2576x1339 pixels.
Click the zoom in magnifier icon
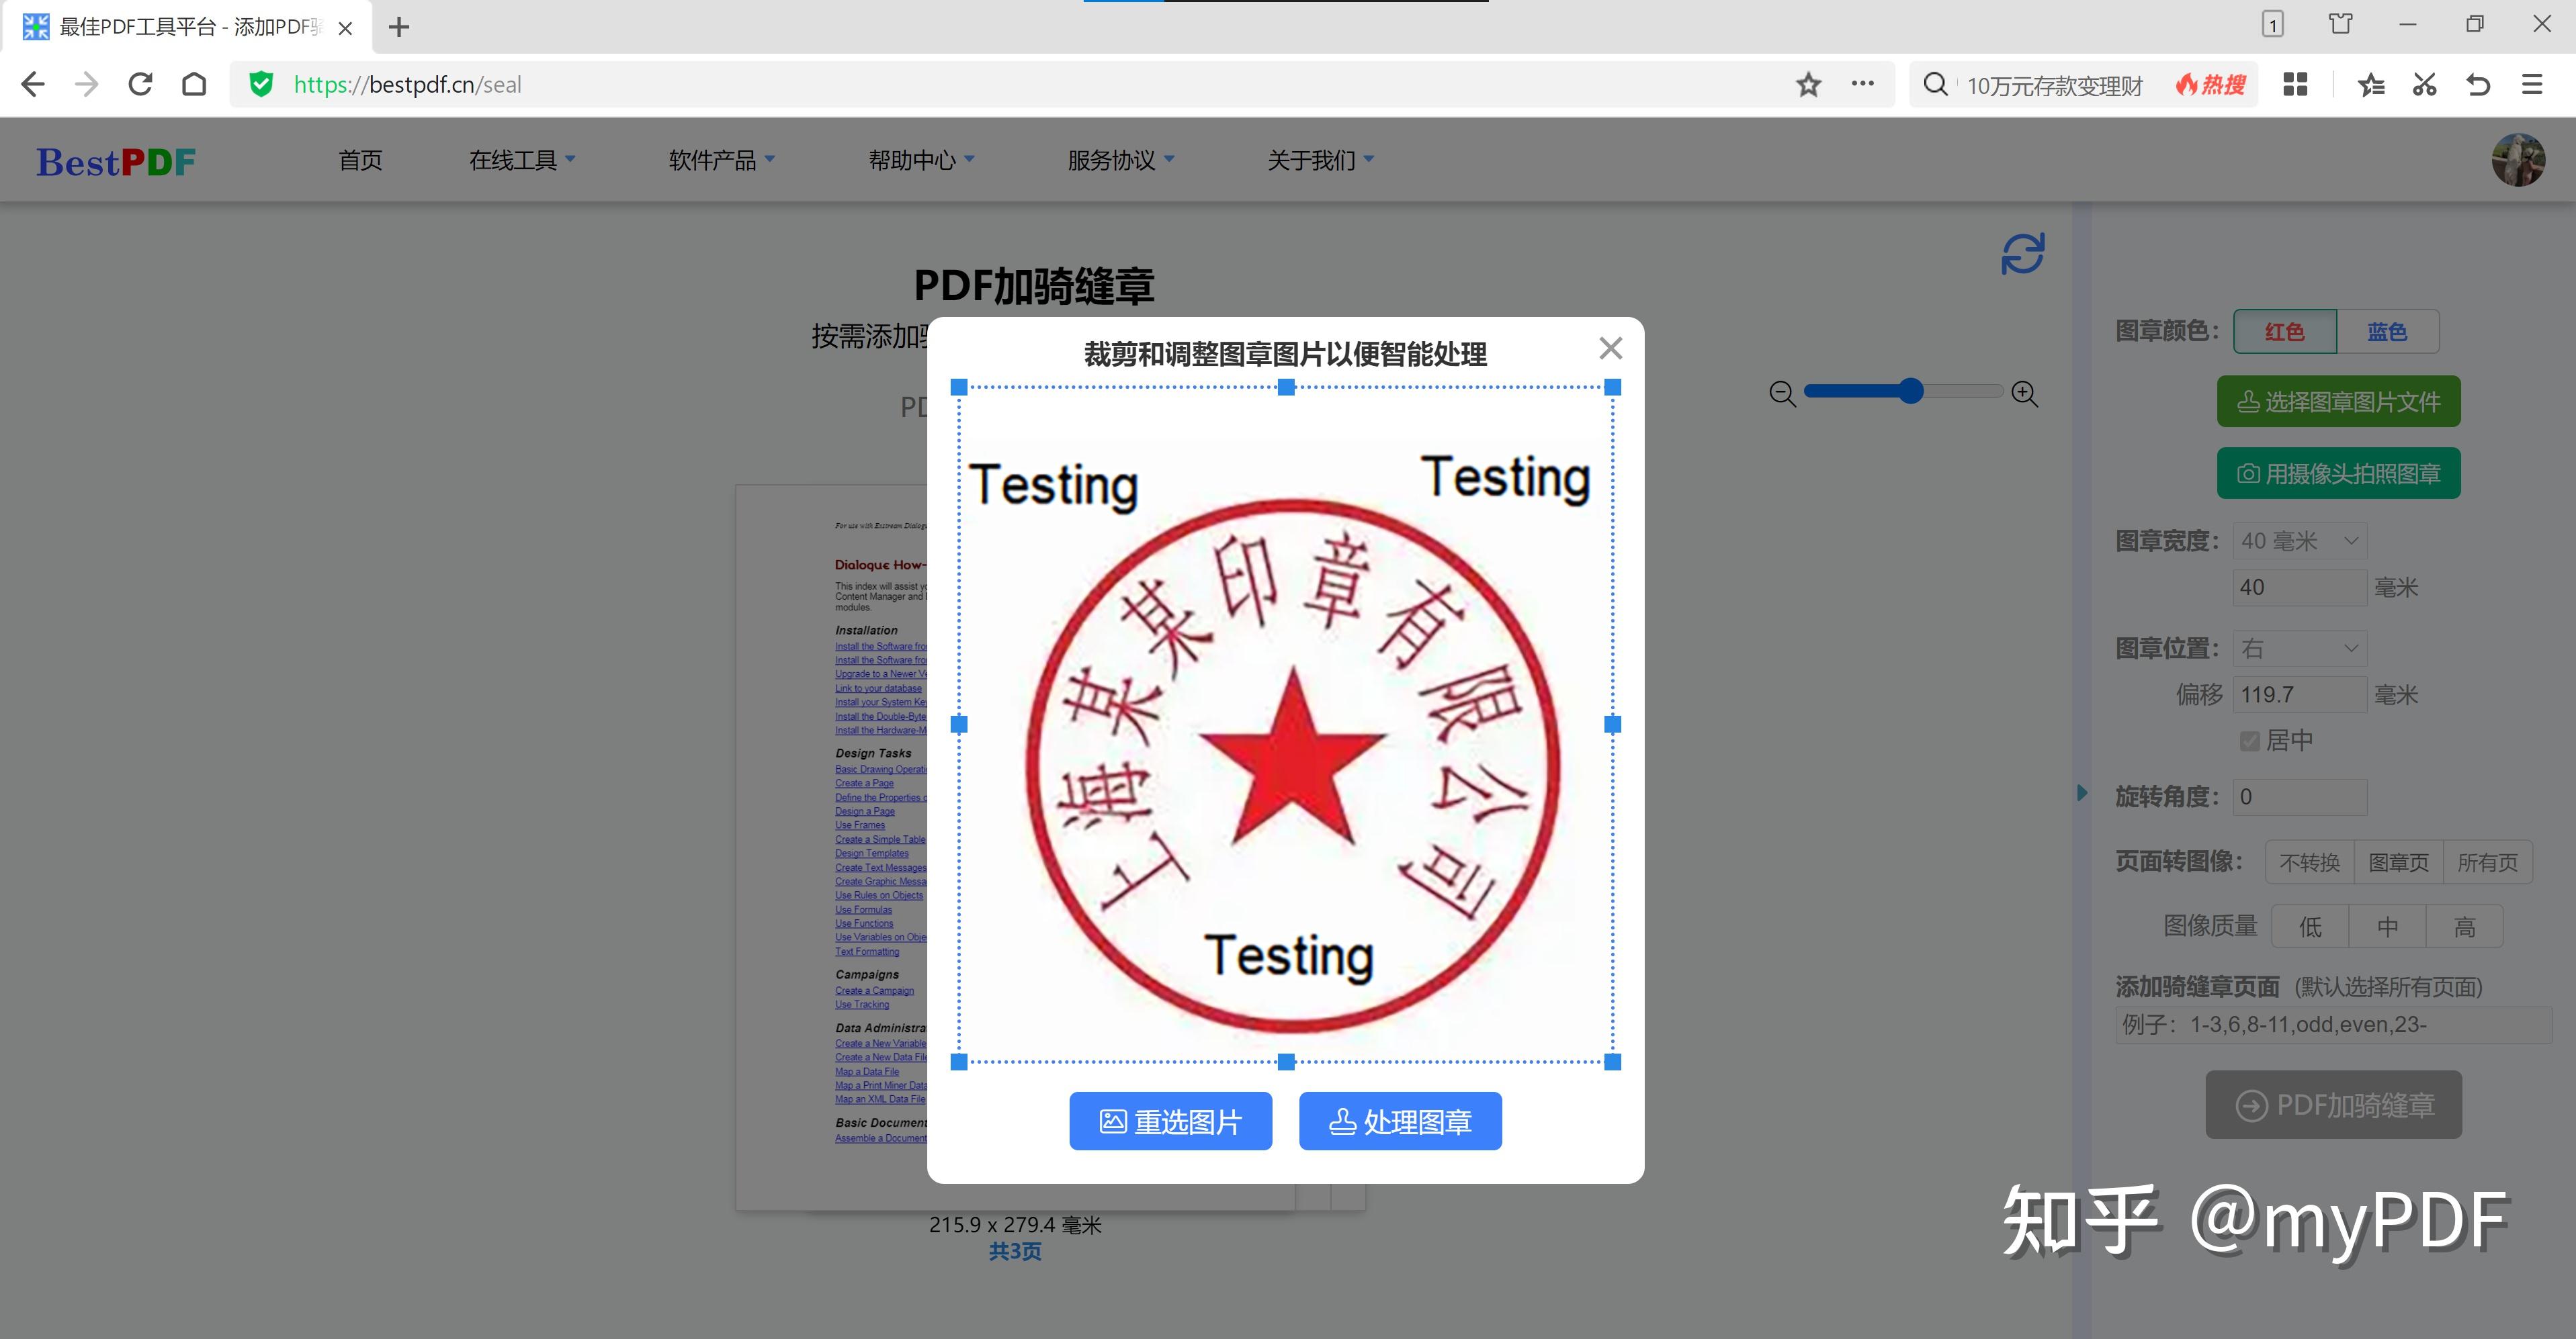[x=2024, y=393]
